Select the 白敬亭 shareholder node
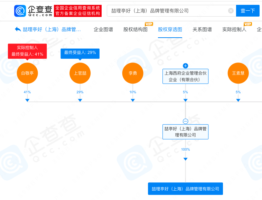The height and width of the screenshot is (200, 262). [27, 73]
